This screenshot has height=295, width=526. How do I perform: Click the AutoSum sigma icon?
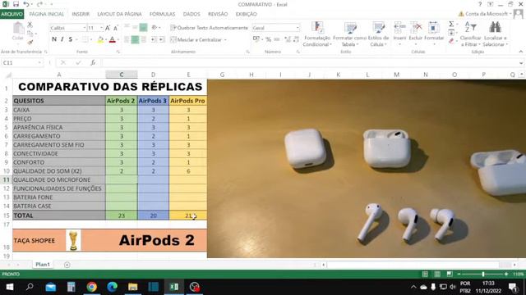(451, 24)
